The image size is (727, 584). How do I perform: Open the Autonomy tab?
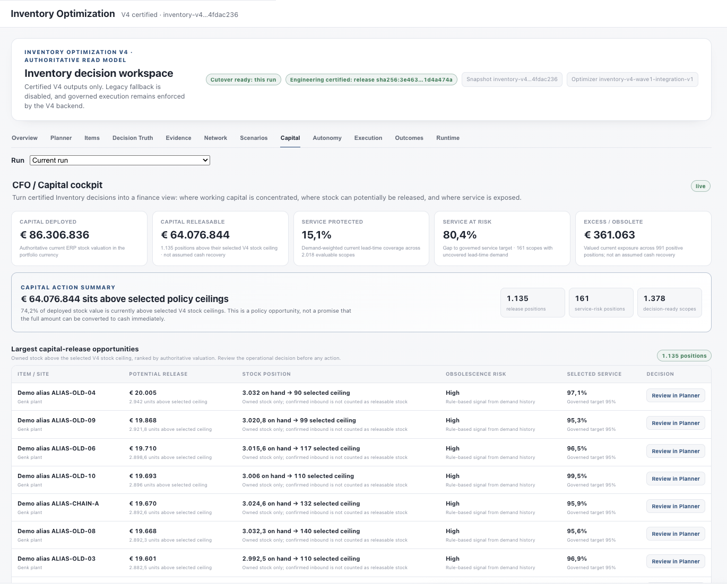(327, 138)
